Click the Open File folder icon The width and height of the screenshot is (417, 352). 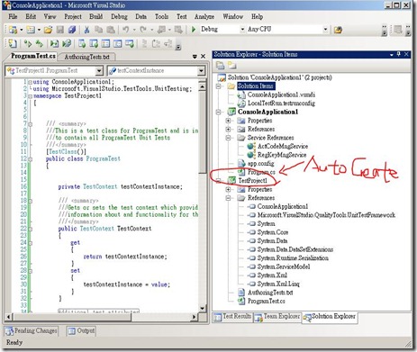[x=48, y=30]
